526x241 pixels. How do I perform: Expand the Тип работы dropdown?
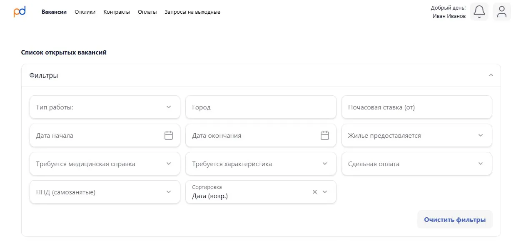click(169, 107)
